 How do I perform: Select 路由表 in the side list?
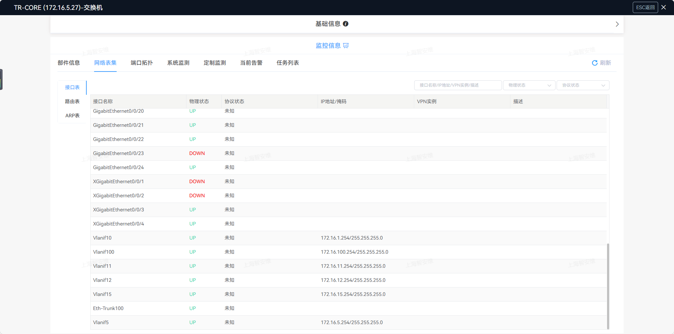pos(72,101)
